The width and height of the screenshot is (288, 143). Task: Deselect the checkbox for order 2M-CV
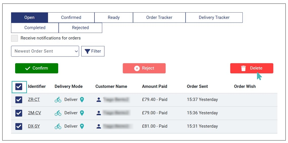click(x=19, y=113)
